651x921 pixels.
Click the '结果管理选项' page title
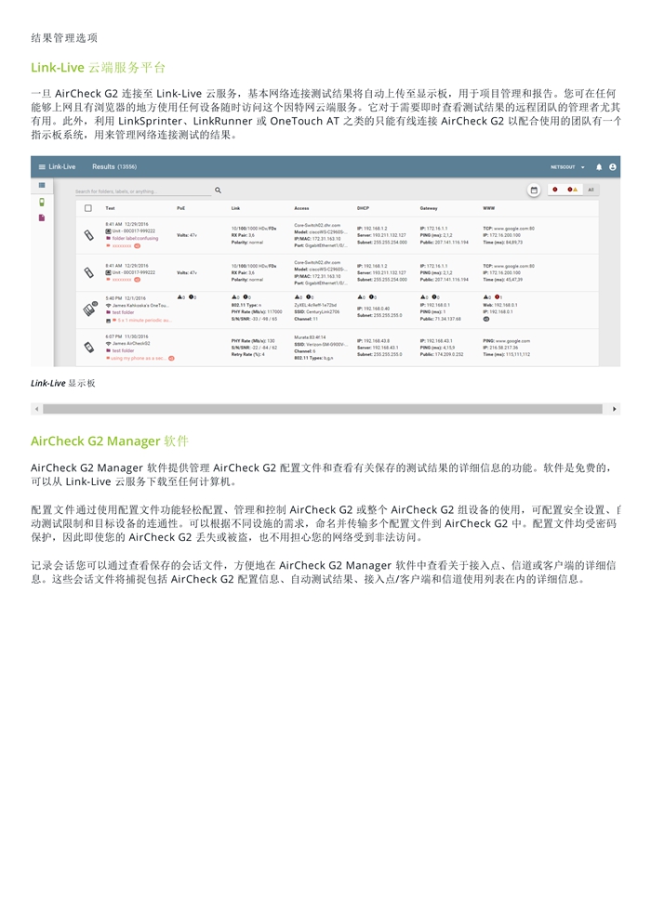coord(64,38)
